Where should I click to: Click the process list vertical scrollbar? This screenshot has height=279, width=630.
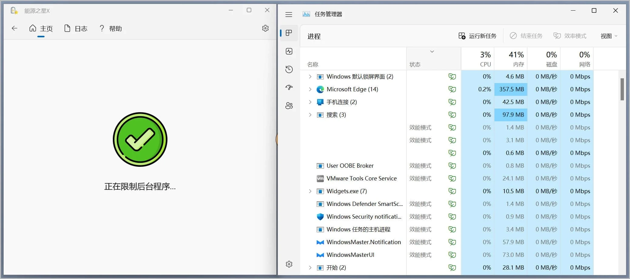622,89
